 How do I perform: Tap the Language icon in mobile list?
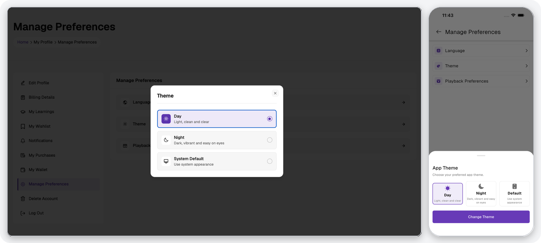[438, 51]
